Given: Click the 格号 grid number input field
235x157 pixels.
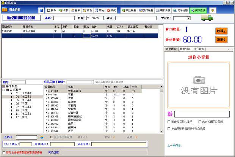Looking at the screenshot, I should click(x=19, y=82).
